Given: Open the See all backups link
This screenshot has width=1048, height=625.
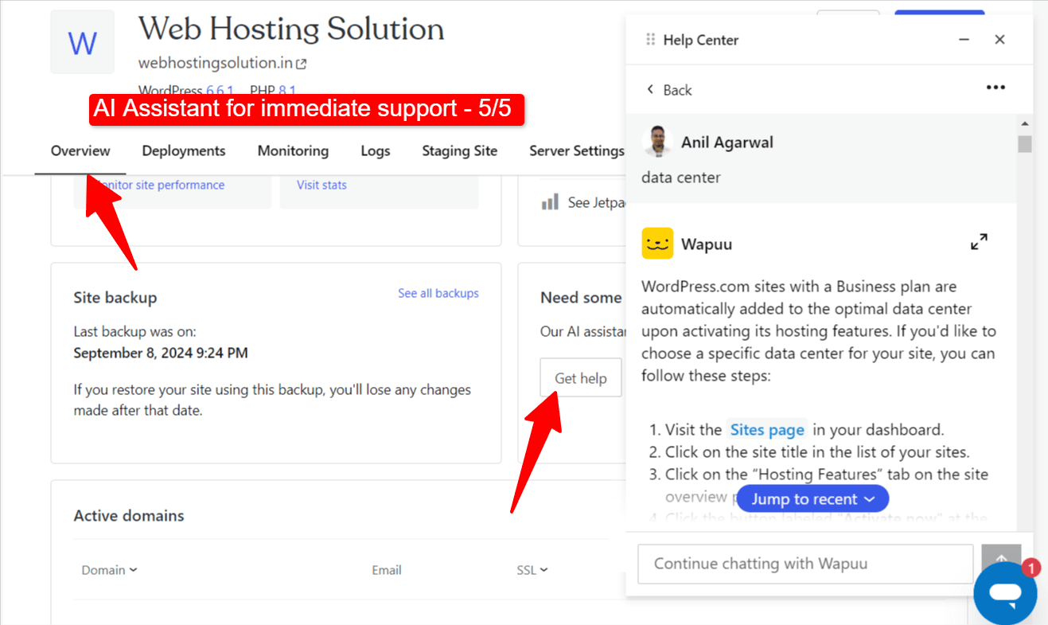Looking at the screenshot, I should click(x=438, y=293).
